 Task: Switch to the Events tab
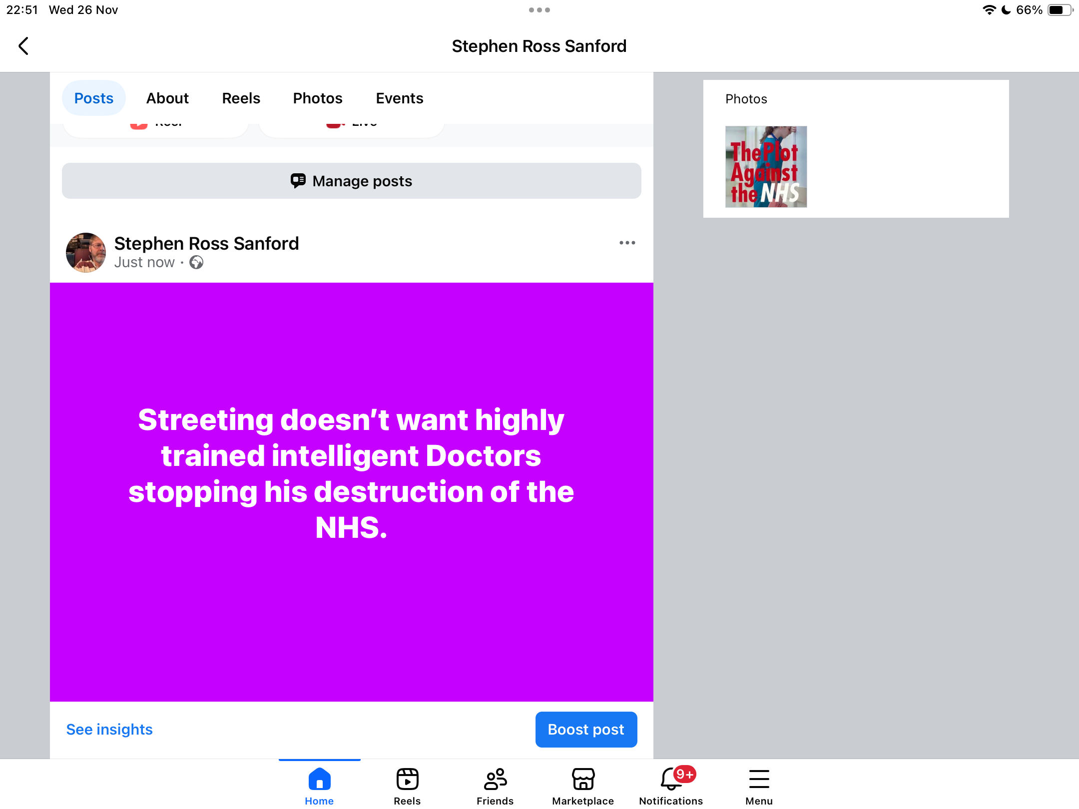(x=399, y=98)
